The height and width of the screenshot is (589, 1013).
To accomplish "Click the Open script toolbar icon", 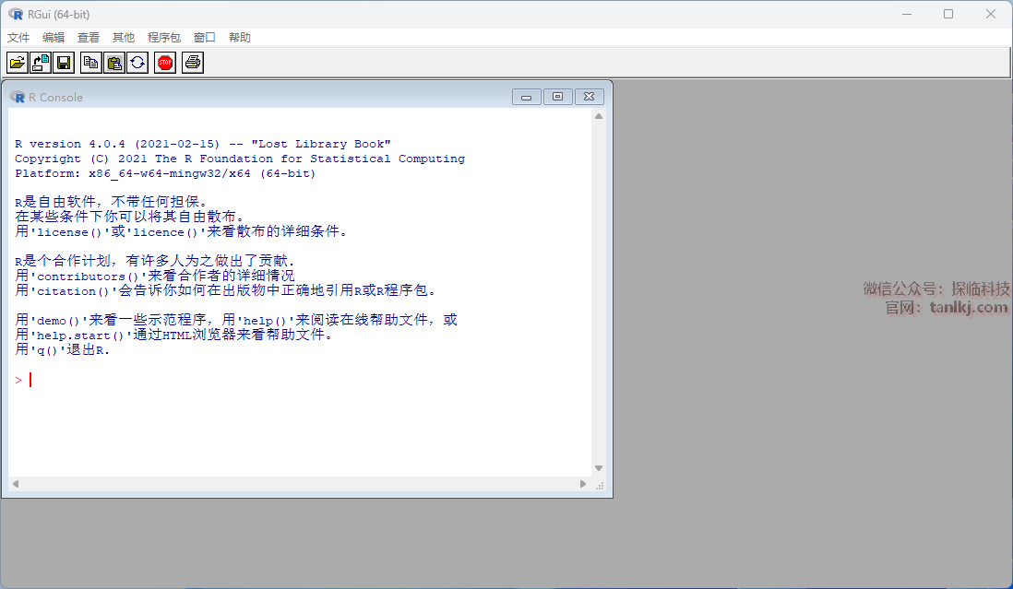I will pyautogui.click(x=17, y=63).
